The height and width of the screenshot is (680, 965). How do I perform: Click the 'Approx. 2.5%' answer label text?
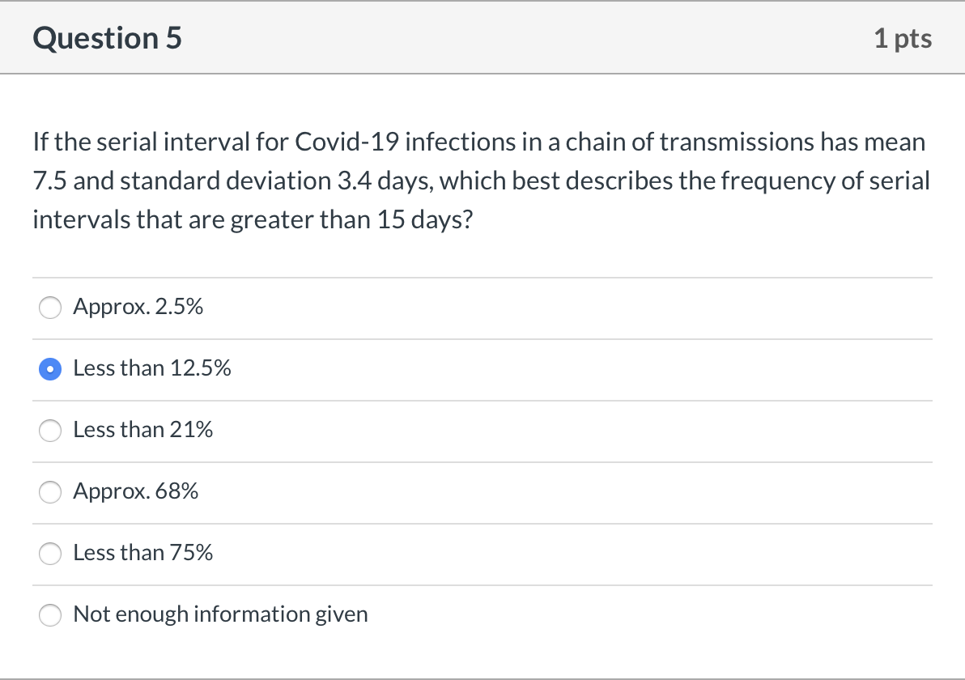[x=138, y=308]
